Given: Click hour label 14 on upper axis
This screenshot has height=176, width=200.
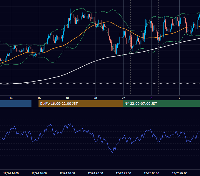Looking at the screenshot, I should (x=11, y=98).
